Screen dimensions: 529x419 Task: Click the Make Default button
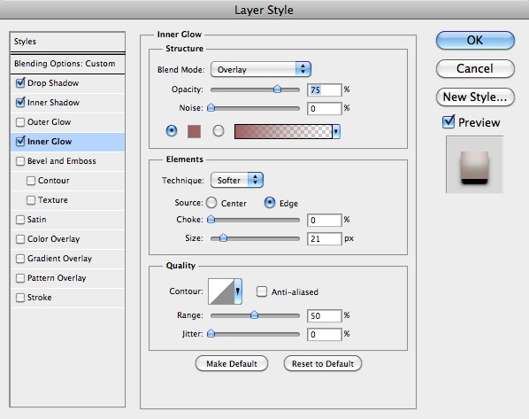pyautogui.click(x=232, y=363)
